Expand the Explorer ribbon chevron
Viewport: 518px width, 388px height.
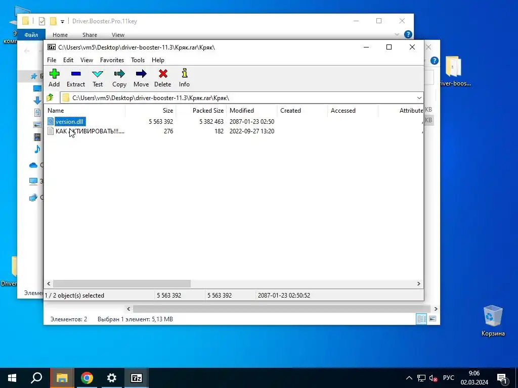[x=397, y=35]
